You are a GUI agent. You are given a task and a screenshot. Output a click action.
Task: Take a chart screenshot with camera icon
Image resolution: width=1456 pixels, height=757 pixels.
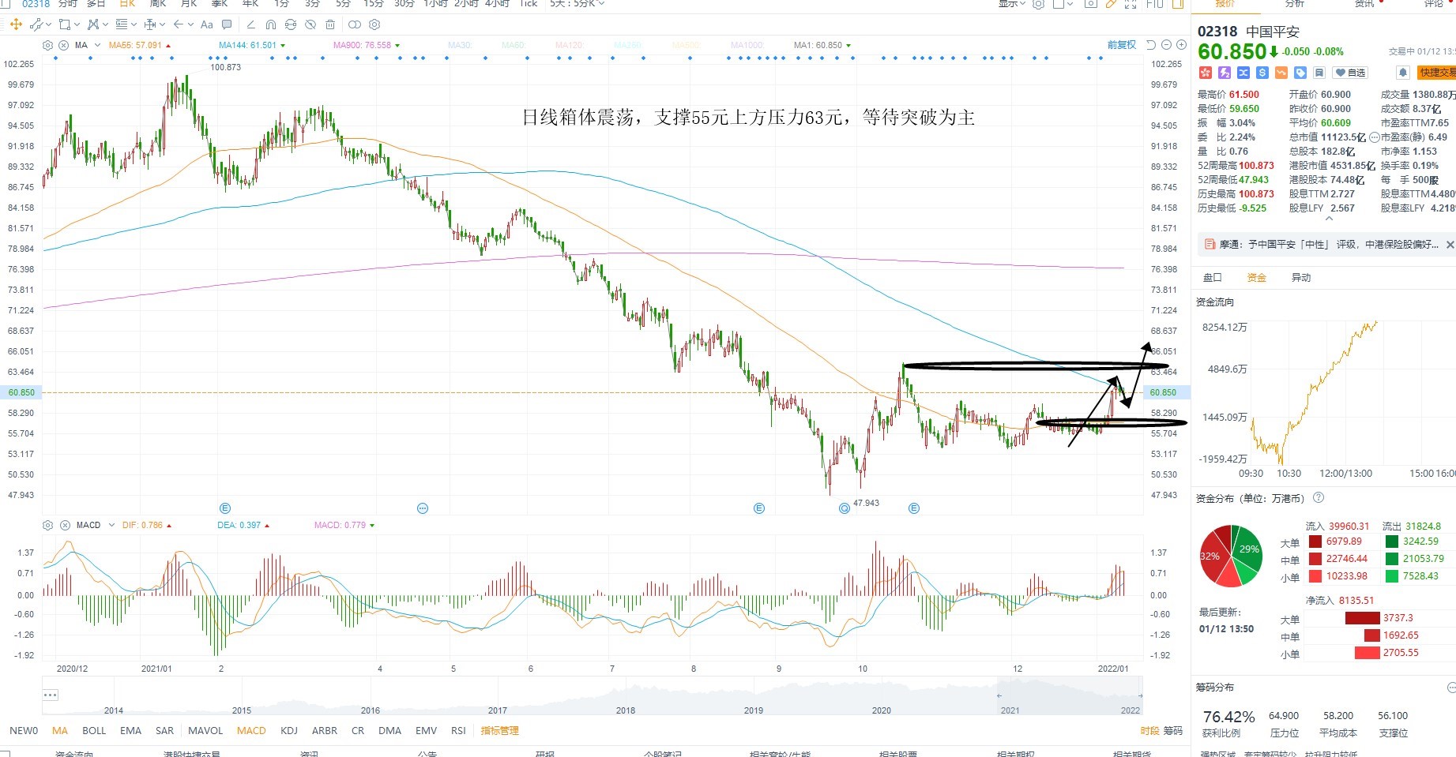(x=1090, y=4)
